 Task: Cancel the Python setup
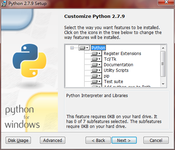(156, 140)
